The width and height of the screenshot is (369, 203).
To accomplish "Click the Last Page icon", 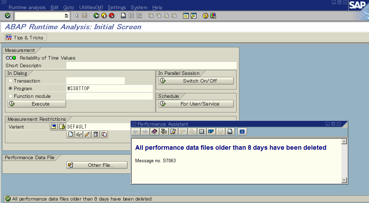I will pyautogui.click(x=174, y=16).
